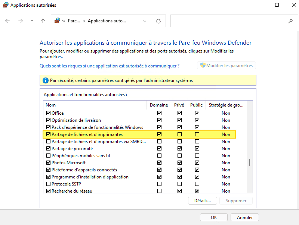Click the Pare... breadcrumb item
299x225 pixels.
[74, 21]
